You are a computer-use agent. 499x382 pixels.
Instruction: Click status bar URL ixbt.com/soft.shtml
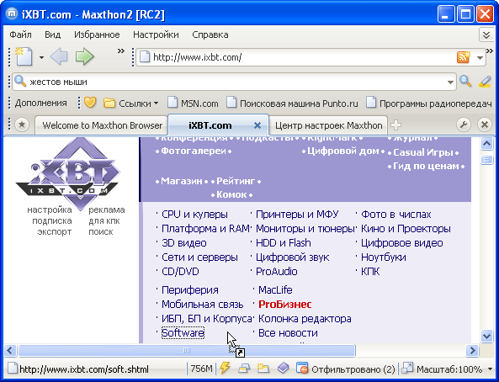click(84, 369)
